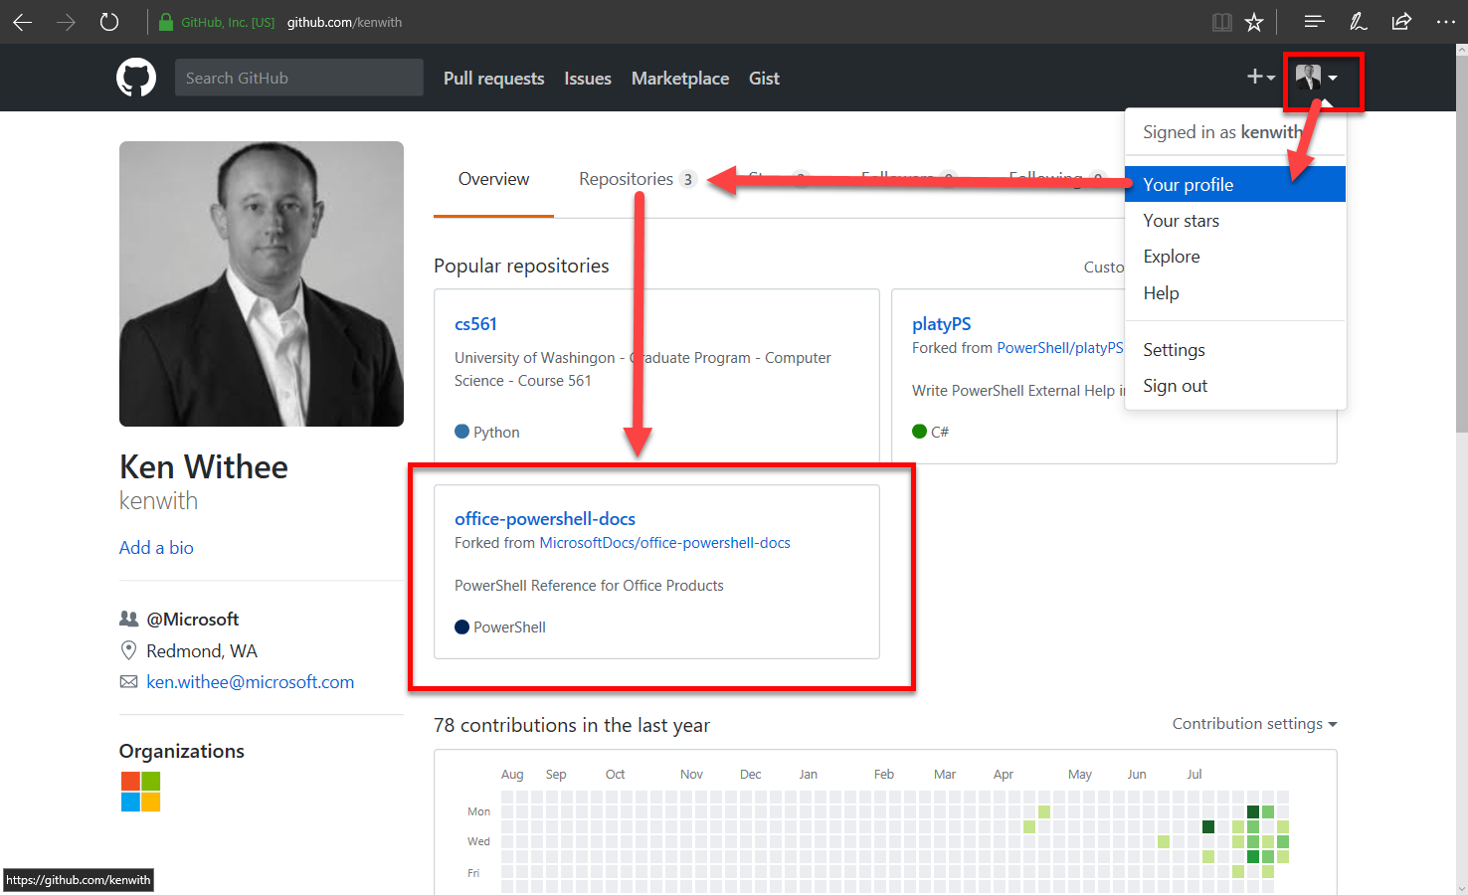Click the Organizations heading
Screen dimensions: 1468x895
click(182, 752)
